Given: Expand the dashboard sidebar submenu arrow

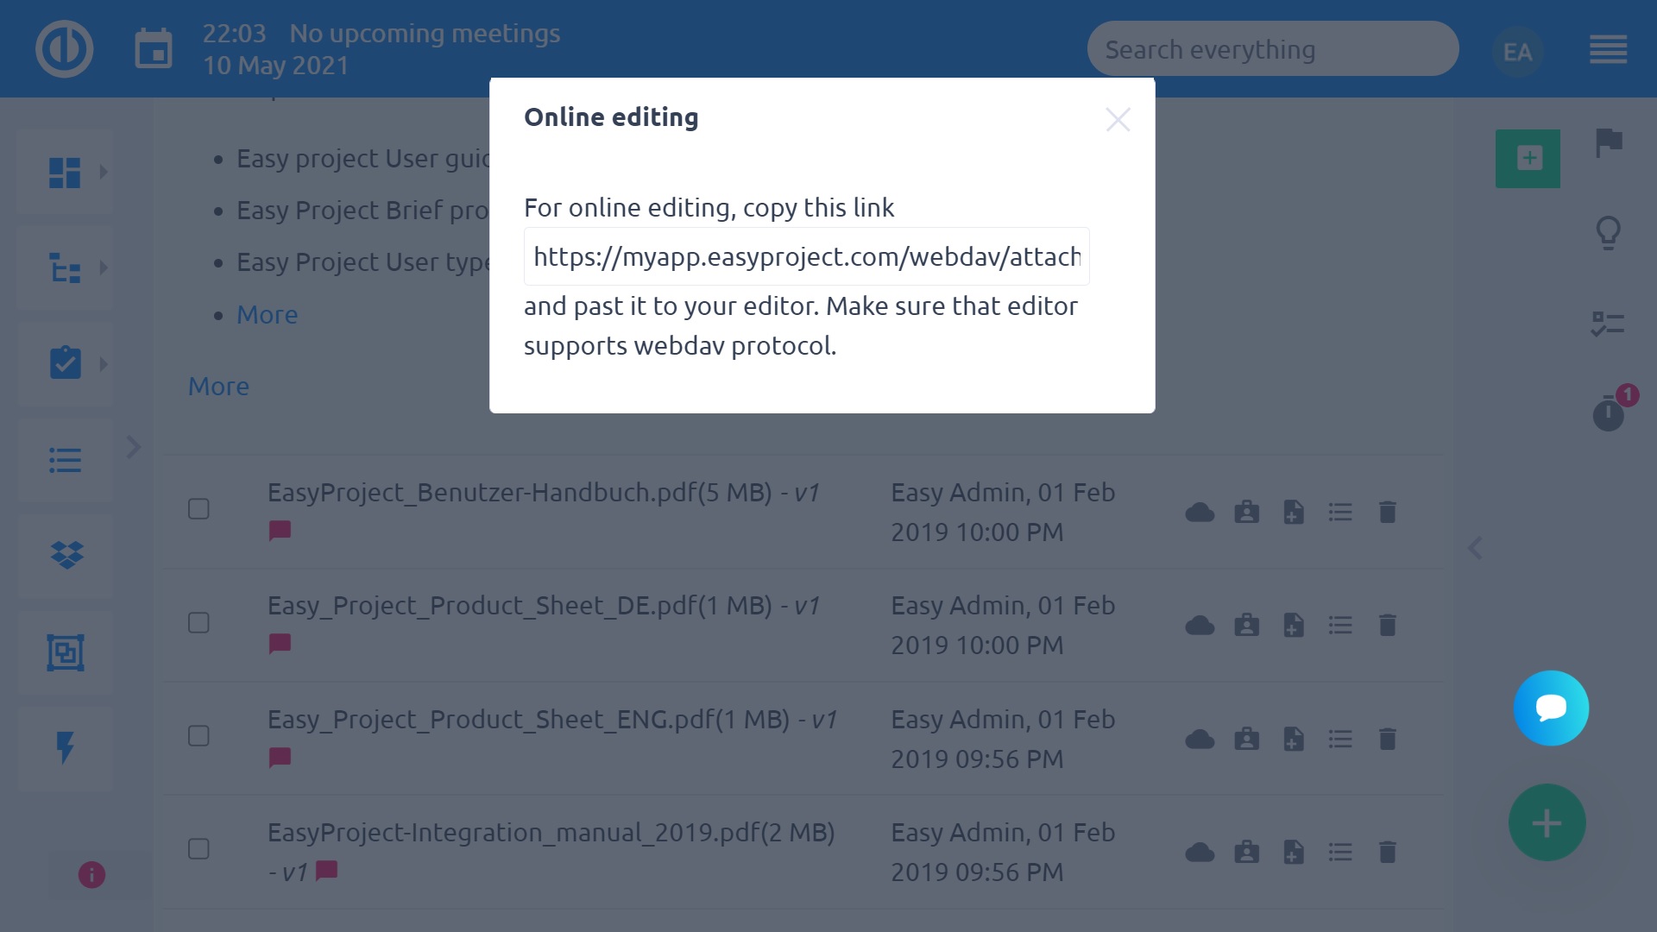Looking at the screenshot, I should tap(104, 172).
